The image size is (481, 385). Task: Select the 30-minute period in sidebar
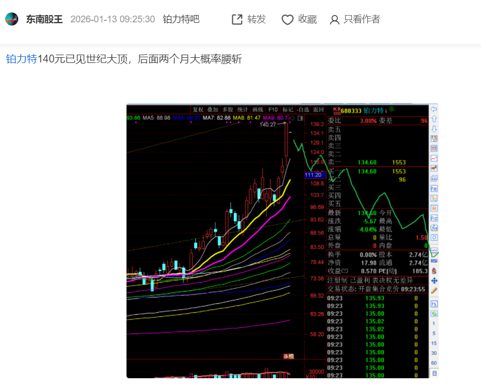(x=434, y=353)
